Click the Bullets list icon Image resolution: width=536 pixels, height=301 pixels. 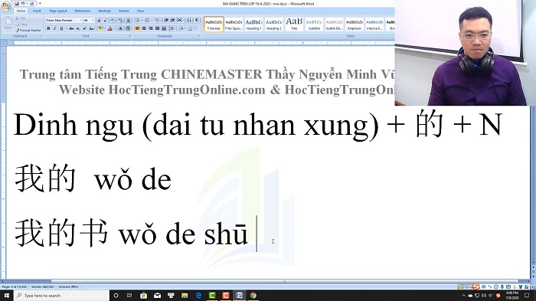point(137,20)
